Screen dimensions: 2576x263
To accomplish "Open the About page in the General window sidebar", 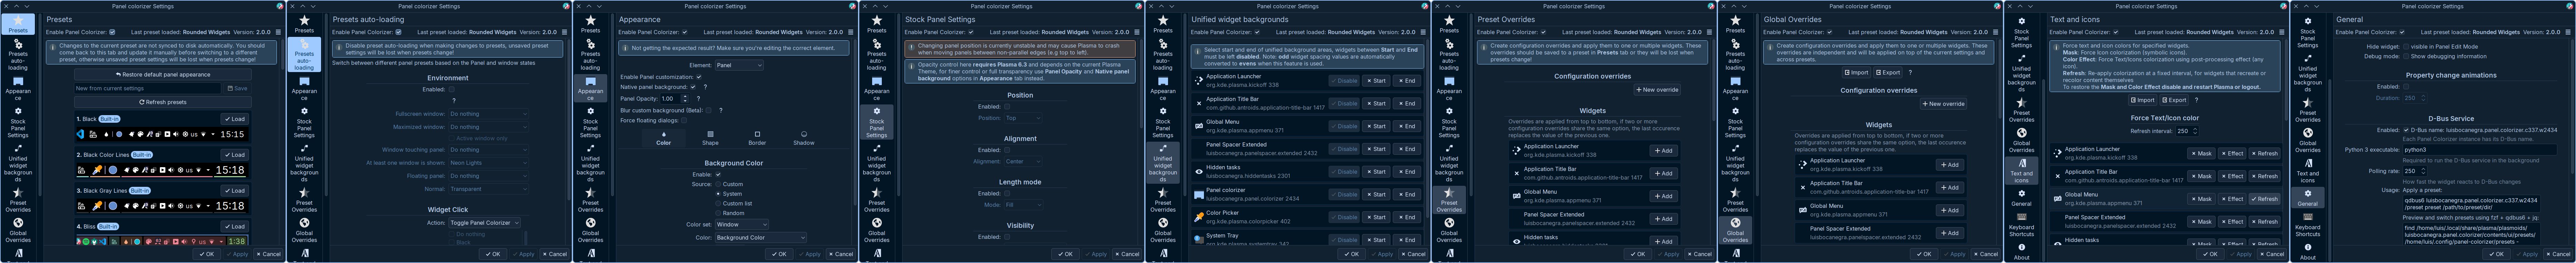I will [x=2308, y=251].
